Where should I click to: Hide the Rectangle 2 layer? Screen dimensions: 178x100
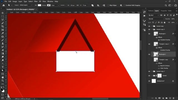[149, 54]
